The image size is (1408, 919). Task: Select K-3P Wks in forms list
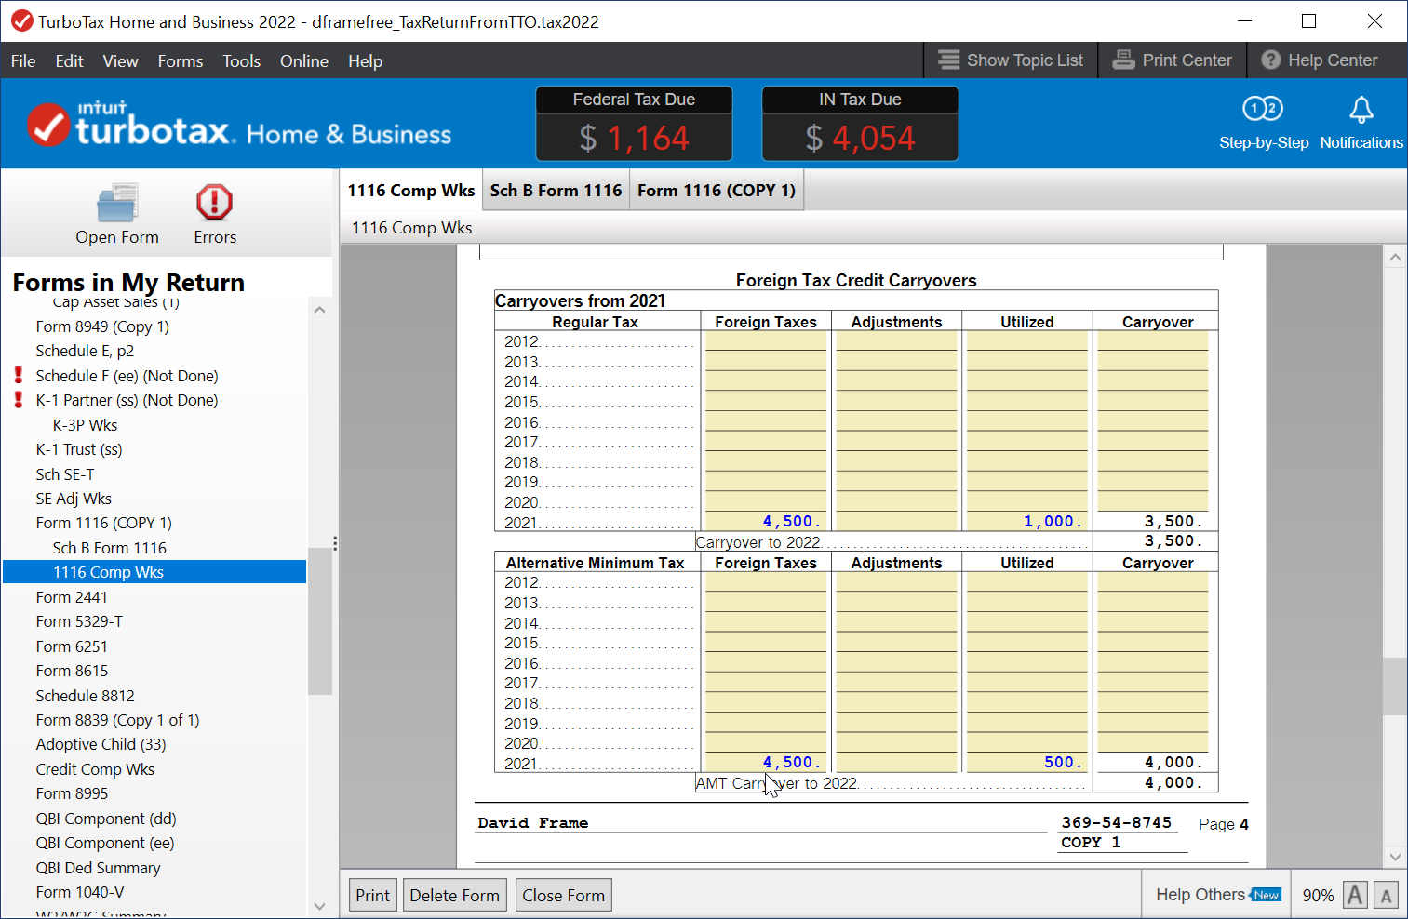point(85,425)
